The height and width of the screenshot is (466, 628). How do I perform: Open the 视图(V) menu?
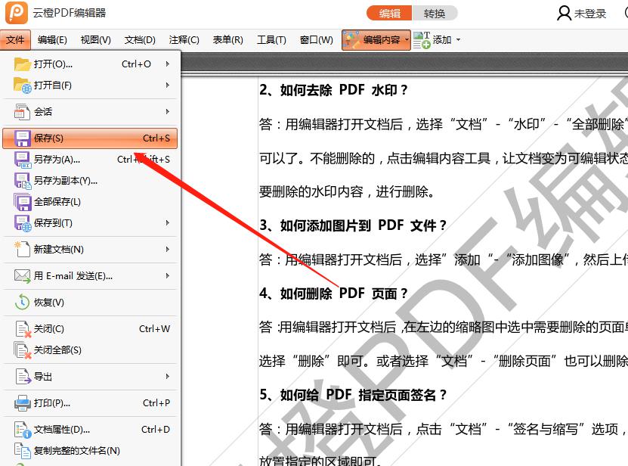point(96,39)
